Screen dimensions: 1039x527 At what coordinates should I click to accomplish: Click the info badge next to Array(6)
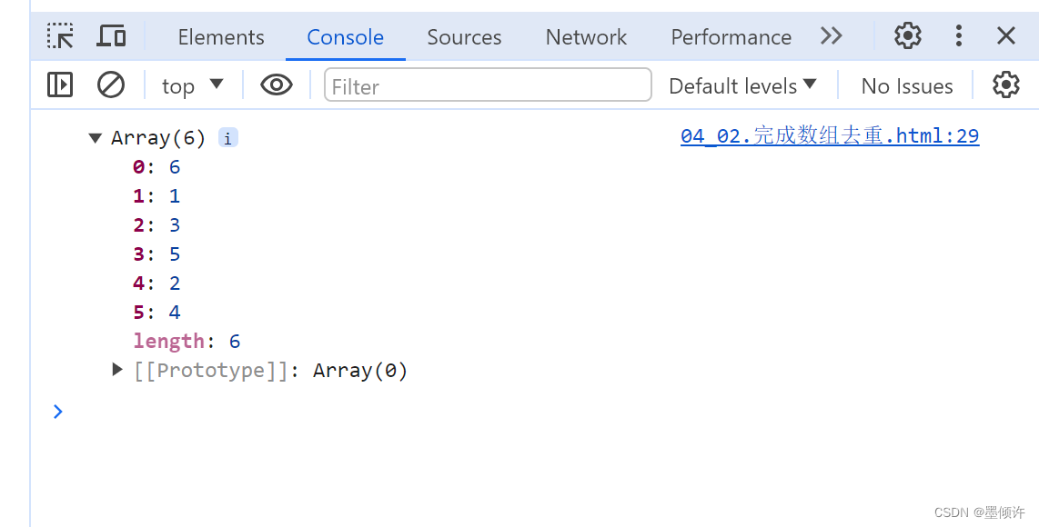point(227,137)
